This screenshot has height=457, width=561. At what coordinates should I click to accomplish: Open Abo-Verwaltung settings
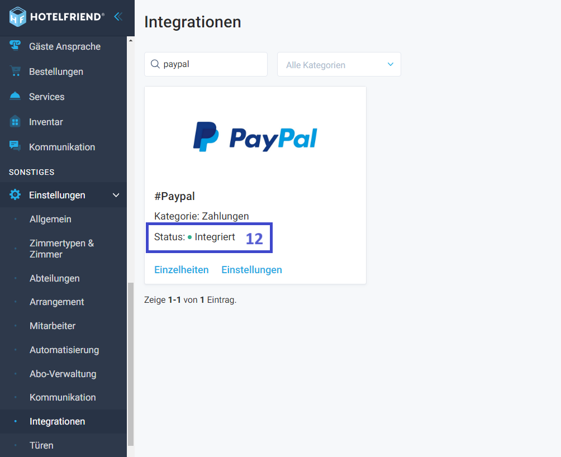[63, 374]
